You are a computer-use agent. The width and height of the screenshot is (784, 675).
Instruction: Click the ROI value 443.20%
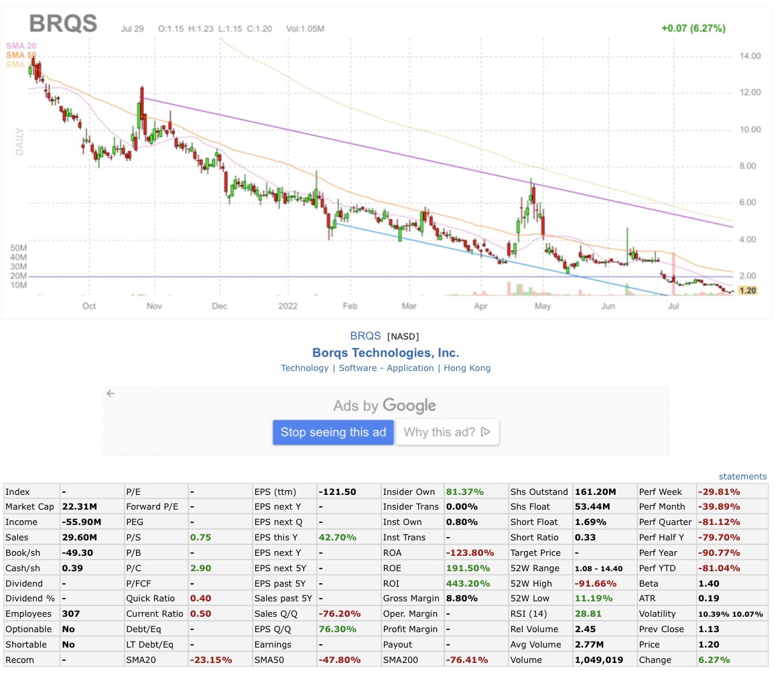(x=468, y=583)
